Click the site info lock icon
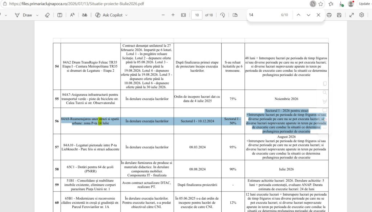Screen dimensions: 372x212 (x=5, y=4)
